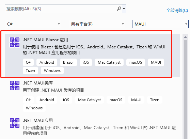Image resolution: width=190 pixels, height=139 pixels.
Task: Click the iOS tag in Blazor template
Action: coord(86,62)
